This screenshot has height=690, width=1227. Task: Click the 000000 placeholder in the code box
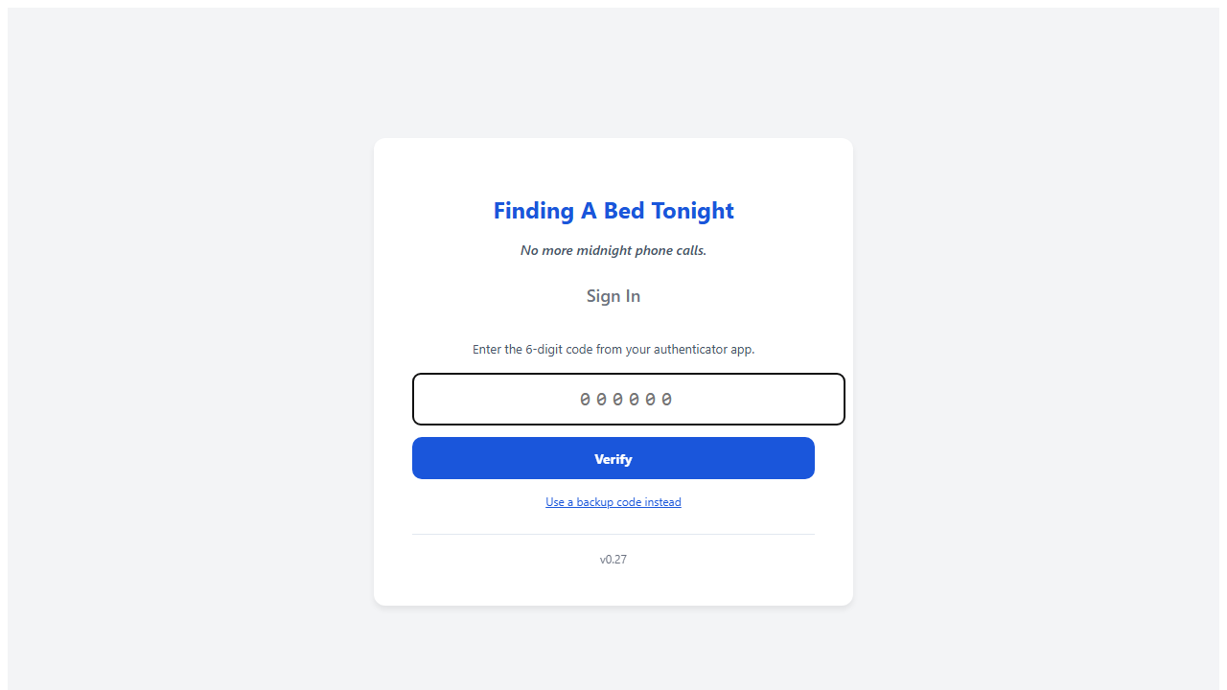click(x=627, y=400)
